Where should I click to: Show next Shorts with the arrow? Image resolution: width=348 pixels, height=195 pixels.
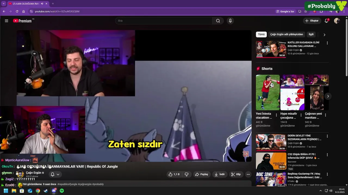click(x=328, y=96)
